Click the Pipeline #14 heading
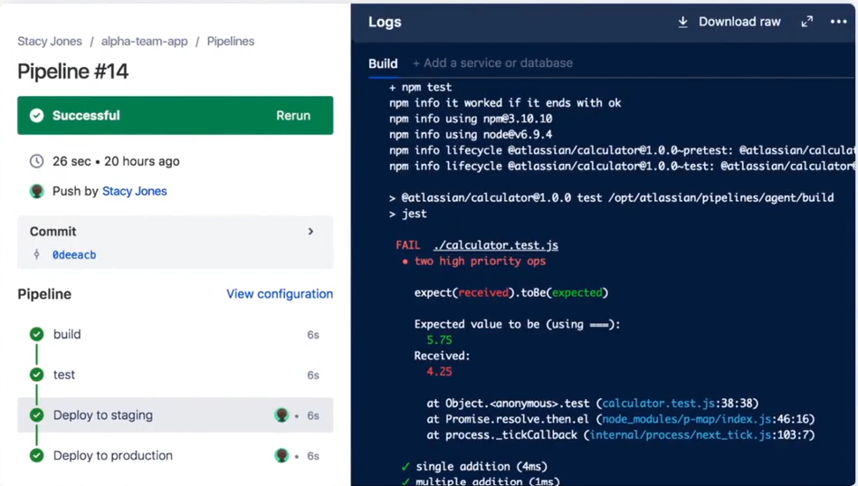858x486 pixels. (72, 71)
